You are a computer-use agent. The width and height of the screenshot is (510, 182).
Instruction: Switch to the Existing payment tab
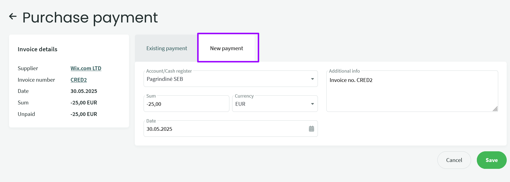pos(167,49)
